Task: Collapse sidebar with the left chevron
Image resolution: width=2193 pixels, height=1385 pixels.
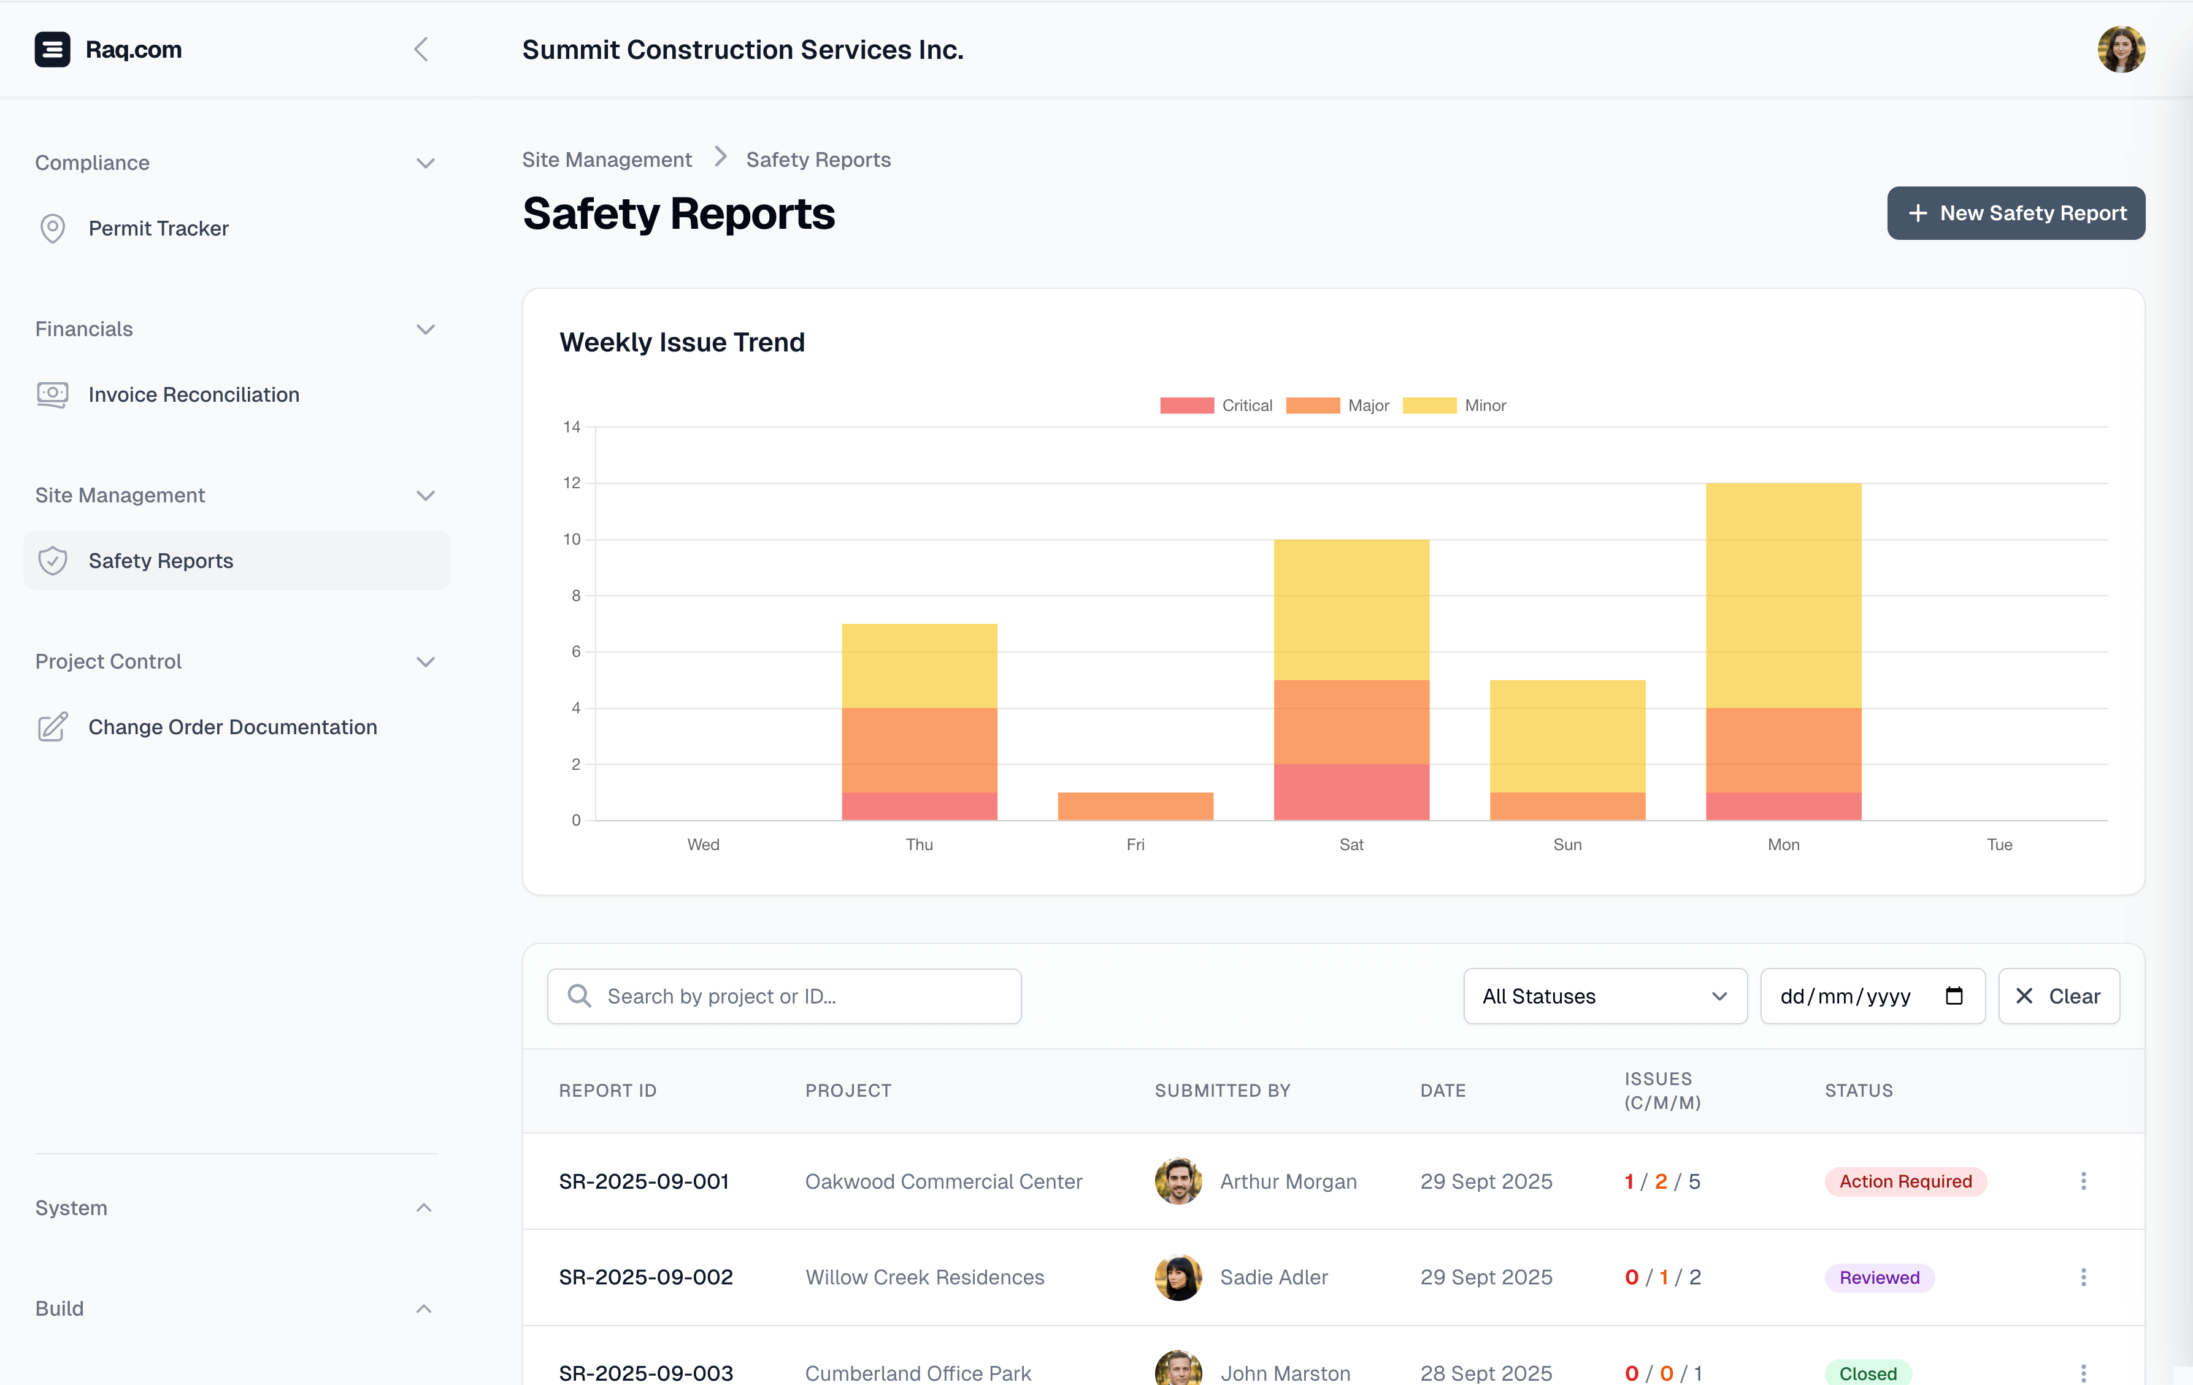Action: pyautogui.click(x=421, y=49)
